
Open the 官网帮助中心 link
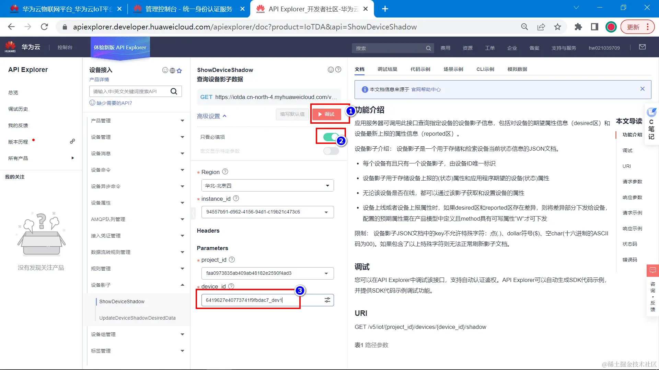coord(426,89)
